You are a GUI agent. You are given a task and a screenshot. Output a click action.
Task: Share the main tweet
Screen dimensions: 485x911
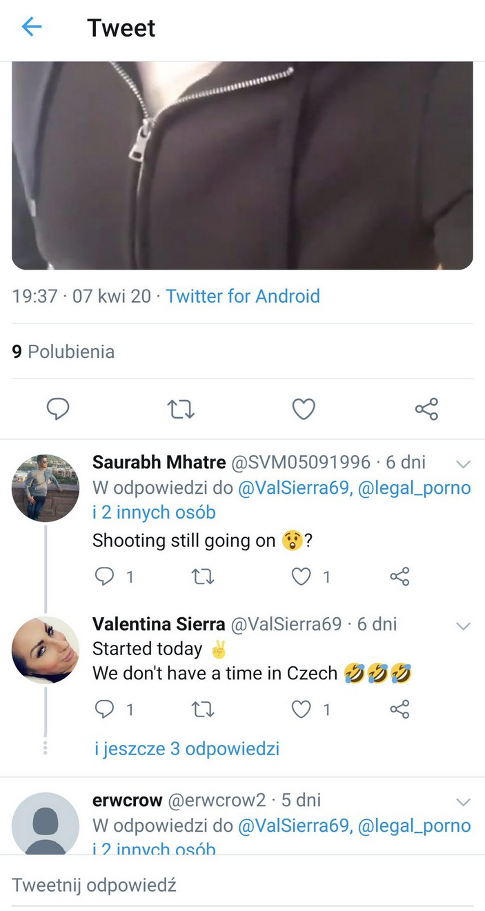click(426, 409)
